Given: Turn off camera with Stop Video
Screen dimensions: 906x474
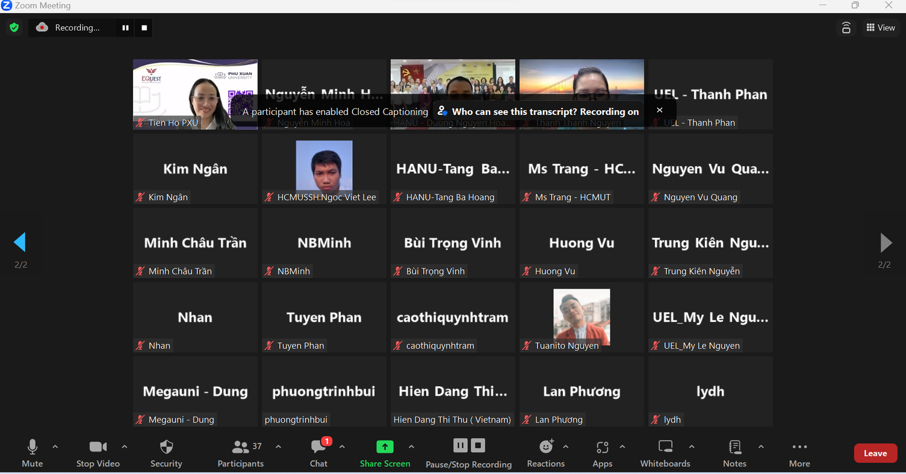Looking at the screenshot, I should tap(98, 454).
